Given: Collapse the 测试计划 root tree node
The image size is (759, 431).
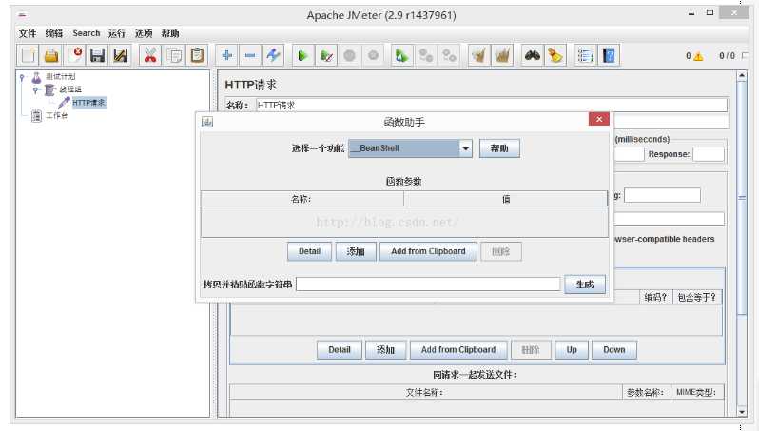Looking at the screenshot, I should pos(21,76).
